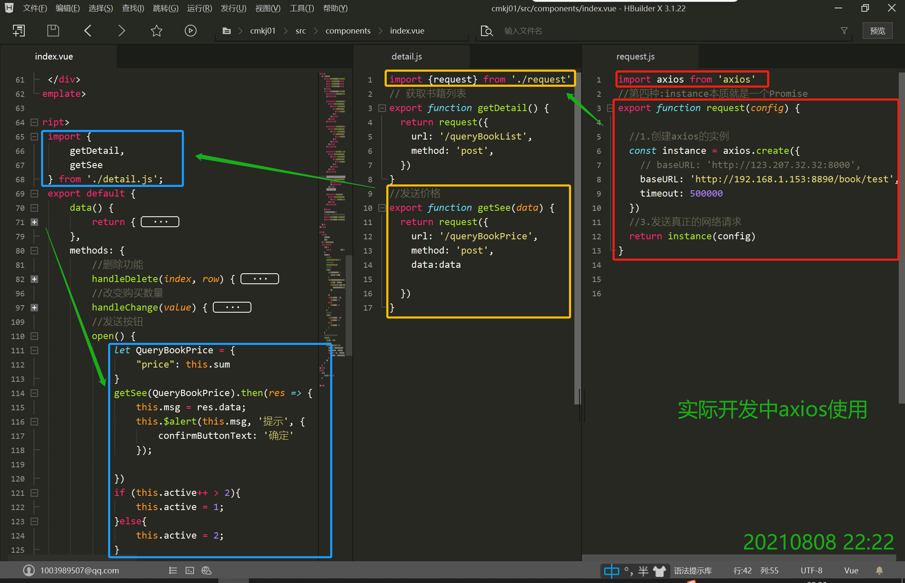Expand the folded handleDelete method on line 82
Image resolution: width=905 pixels, height=583 pixels.
pyautogui.click(x=34, y=279)
